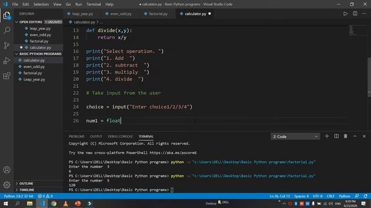The width and height of the screenshot is (371, 208).
Task: Maximize the panel with the up chevron
Action: pyautogui.click(x=355, y=136)
